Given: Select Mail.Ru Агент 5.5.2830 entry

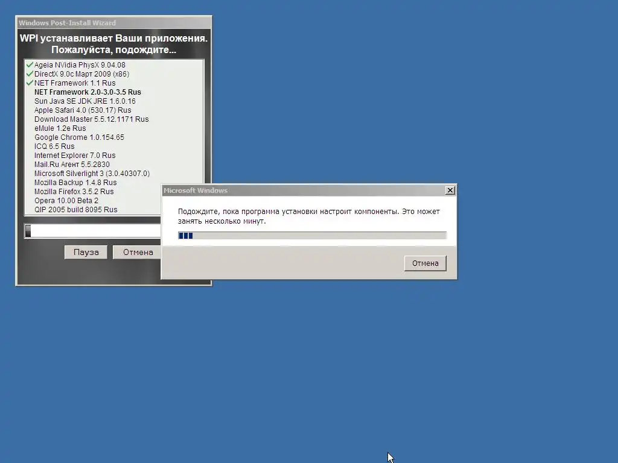Looking at the screenshot, I should click(72, 165).
